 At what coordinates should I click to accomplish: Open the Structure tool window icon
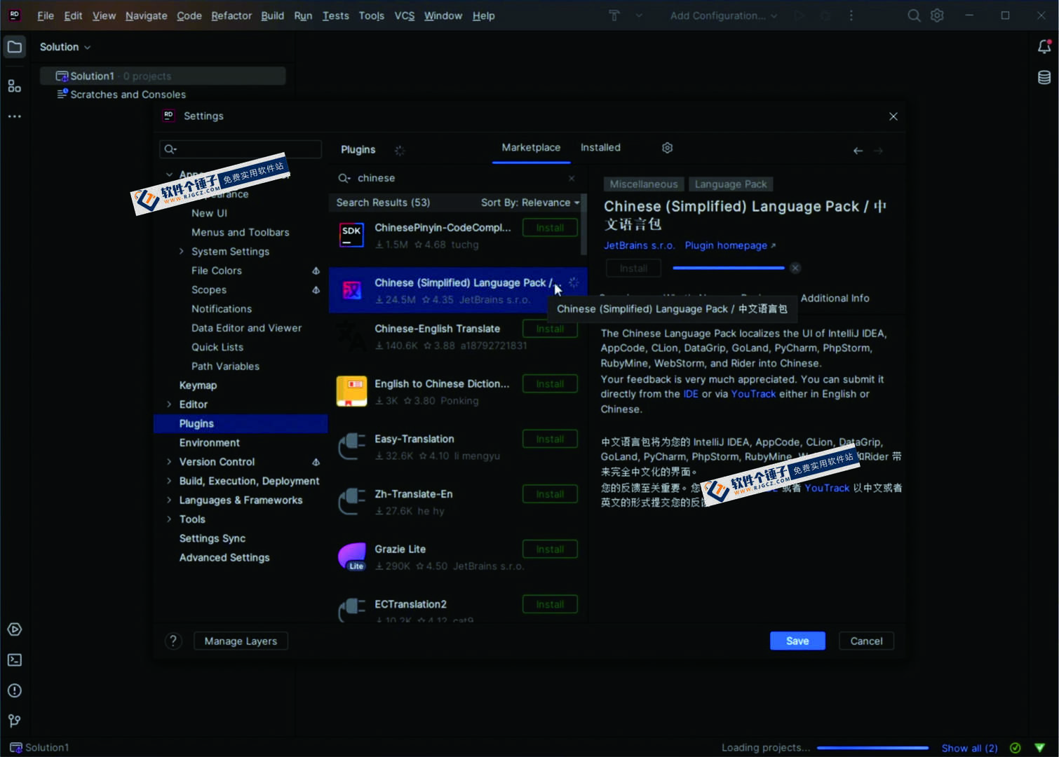point(14,86)
